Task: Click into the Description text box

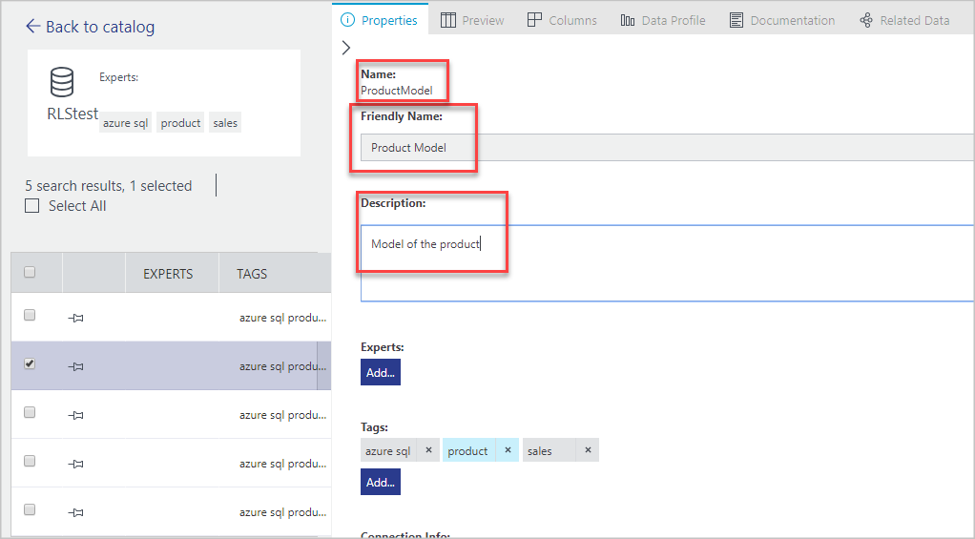Action: (667, 263)
